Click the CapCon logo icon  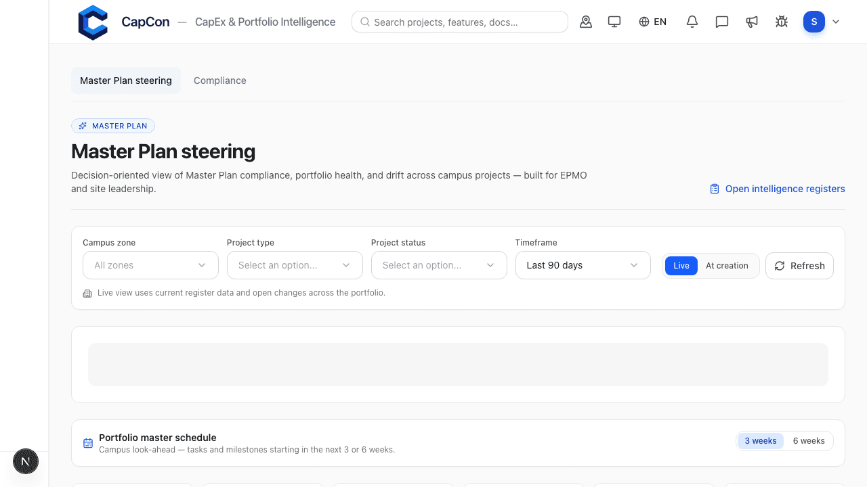tap(93, 22)
